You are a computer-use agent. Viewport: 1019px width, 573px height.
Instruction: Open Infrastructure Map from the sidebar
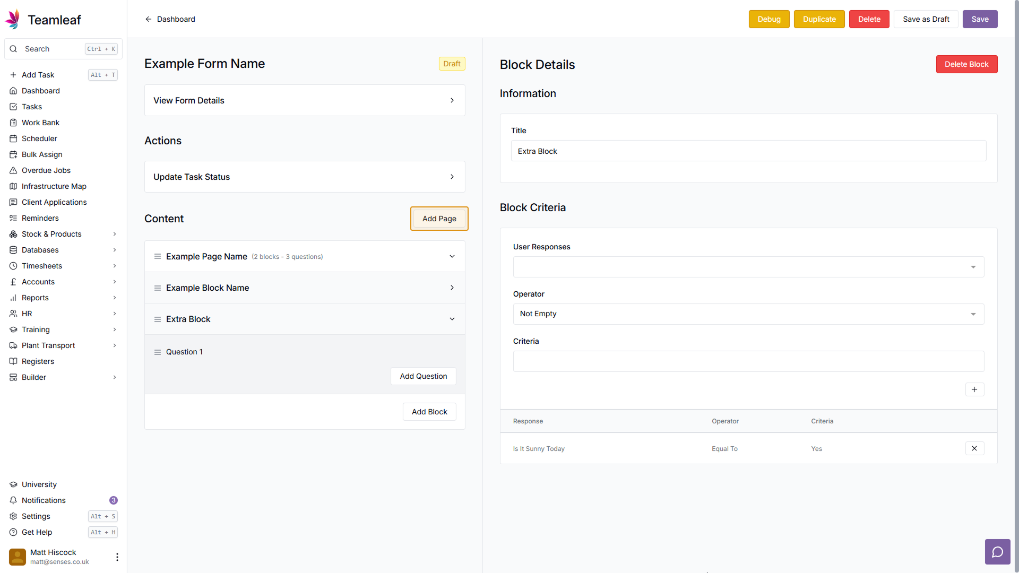[x=54, y=186]
